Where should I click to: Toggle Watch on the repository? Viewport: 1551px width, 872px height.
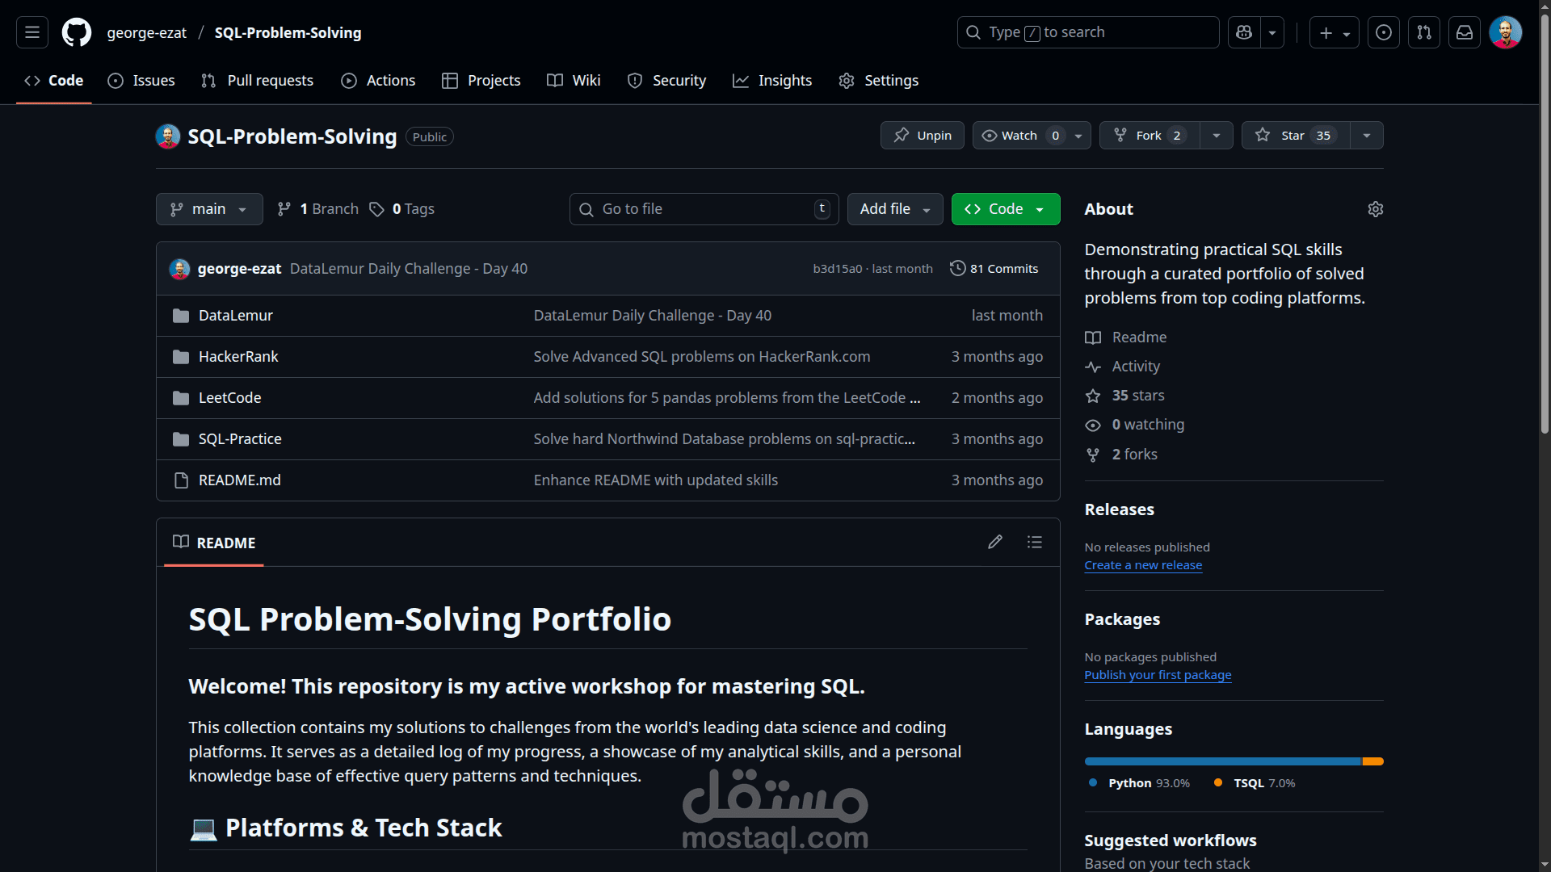[1032, 136]
